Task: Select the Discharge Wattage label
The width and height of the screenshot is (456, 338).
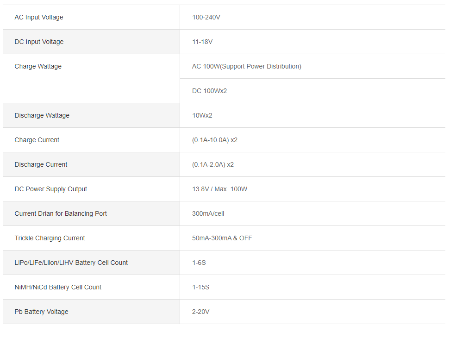Action: [x=42, y=115]
